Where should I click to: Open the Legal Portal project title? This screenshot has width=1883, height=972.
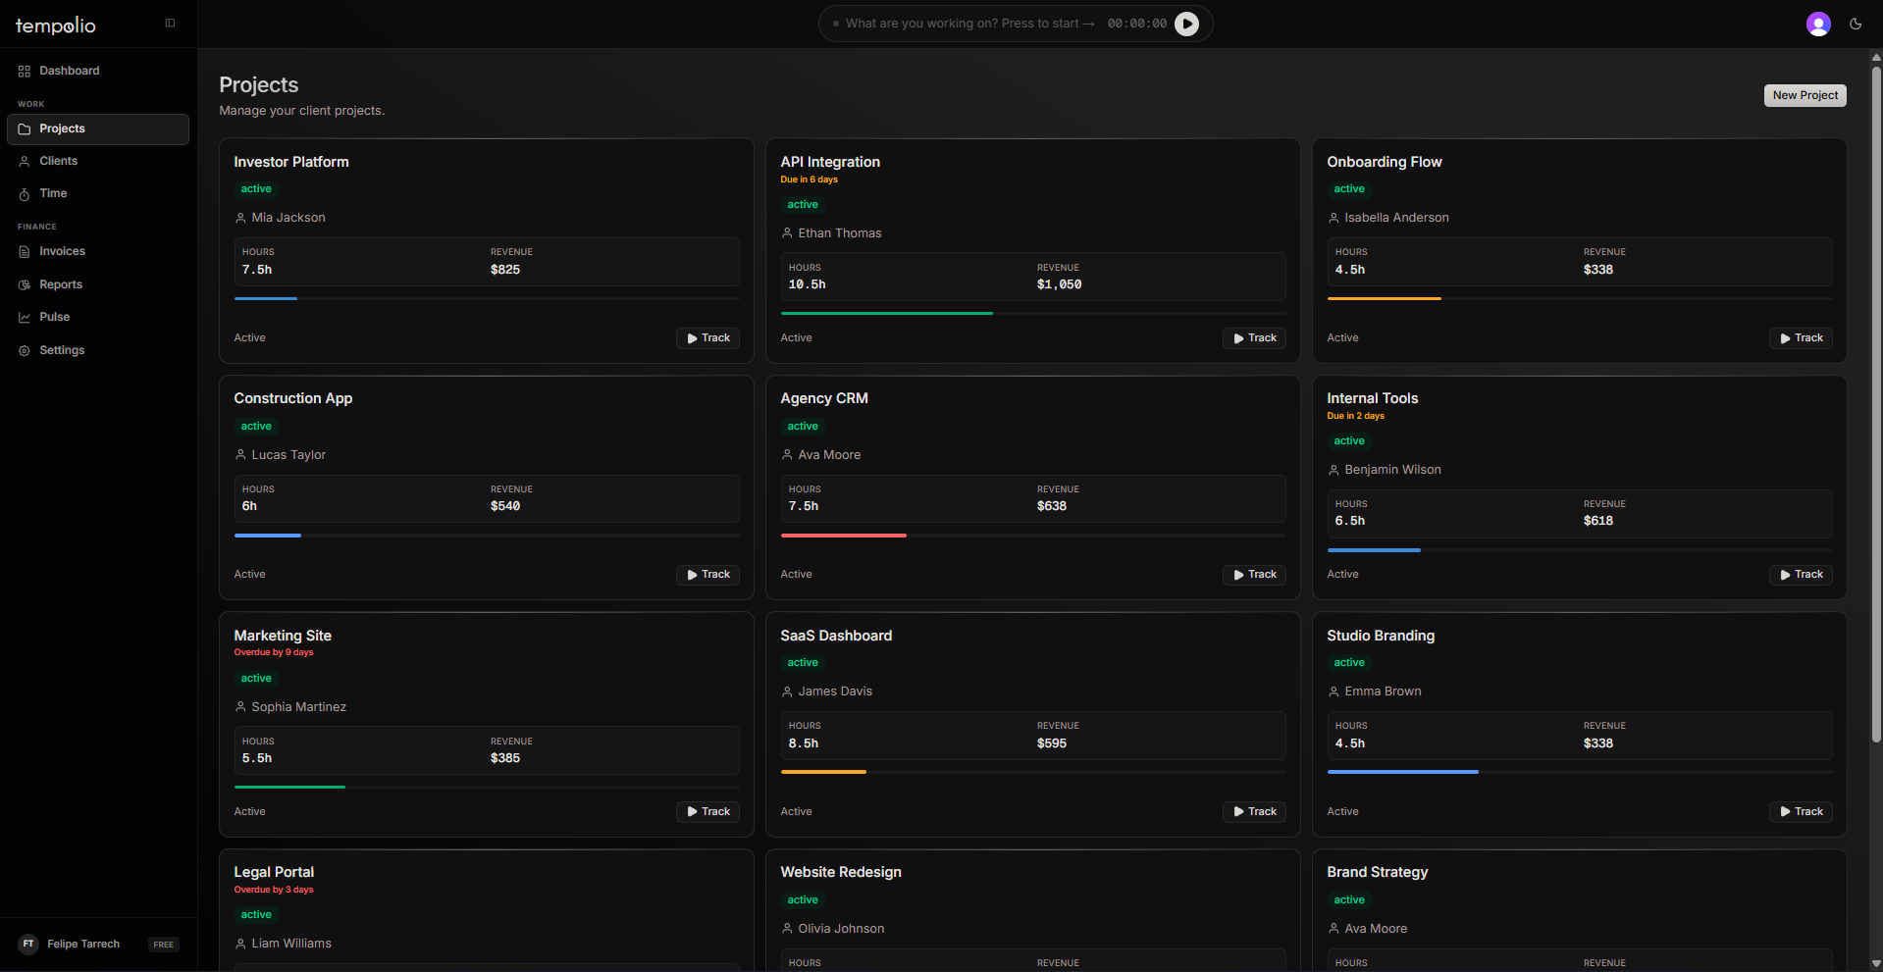click(x=274, y=872)
